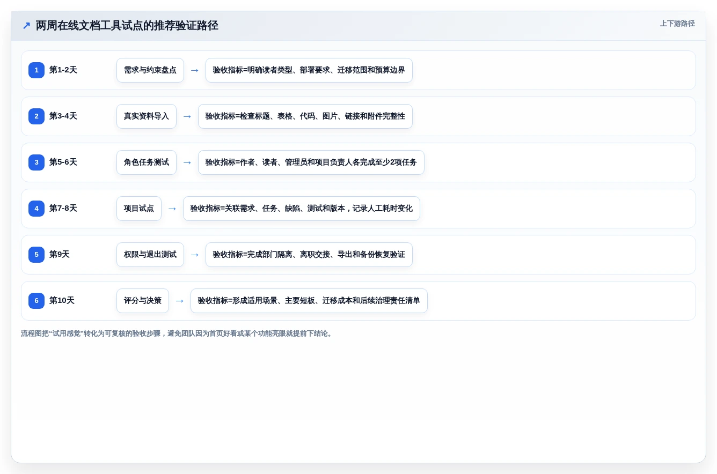The height and width of the screenshot is (474, 717).
Task: Click step number badge 6
Action: [36, 301]
